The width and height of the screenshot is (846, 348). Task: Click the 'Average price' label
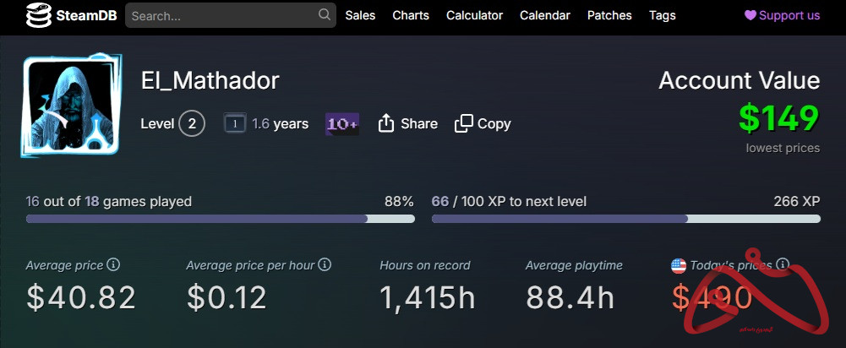[65, 265]
